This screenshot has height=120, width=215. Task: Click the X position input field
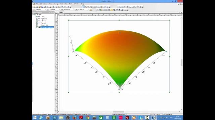40,10
